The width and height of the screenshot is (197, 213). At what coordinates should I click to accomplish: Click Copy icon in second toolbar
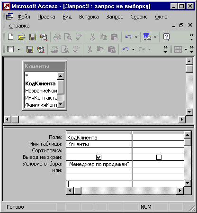point(100,49)
